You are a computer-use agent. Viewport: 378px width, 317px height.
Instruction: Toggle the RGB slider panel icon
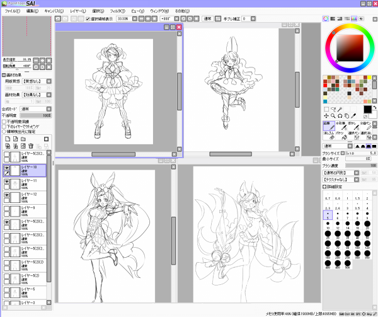click(x=333, y=18)
